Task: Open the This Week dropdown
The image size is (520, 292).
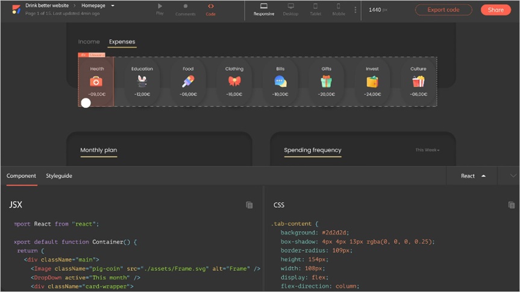Action: (x=427, y=150)
